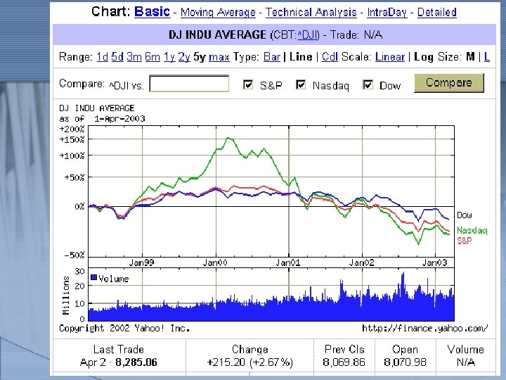Set range to 3m

[134, 57]
